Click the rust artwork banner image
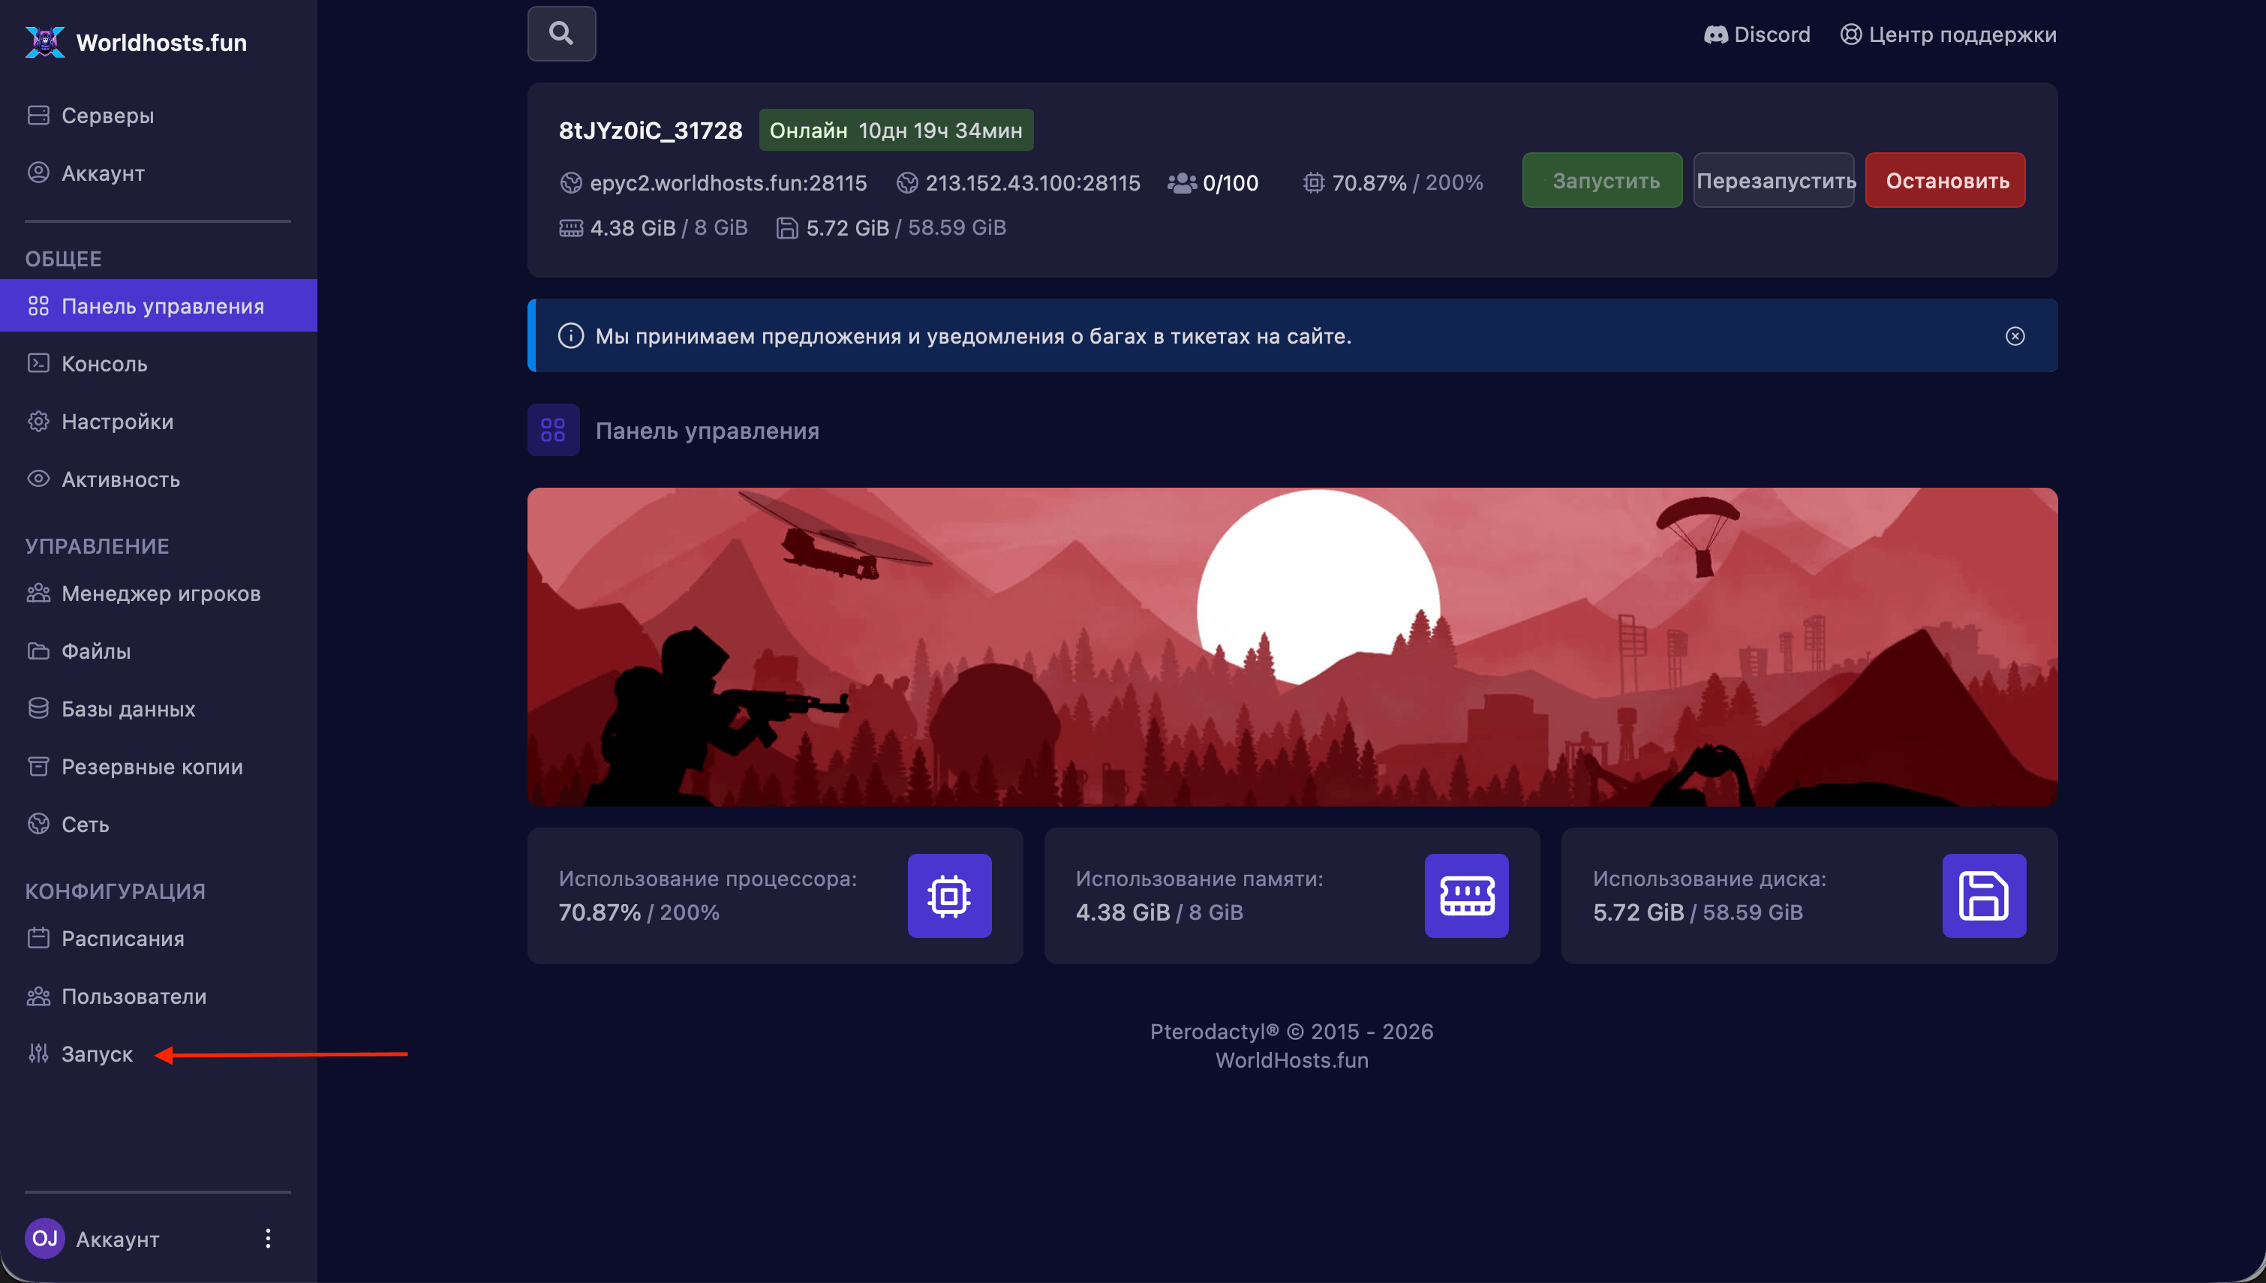This screenshot has width=2266, height=1283. point(1293,647)
